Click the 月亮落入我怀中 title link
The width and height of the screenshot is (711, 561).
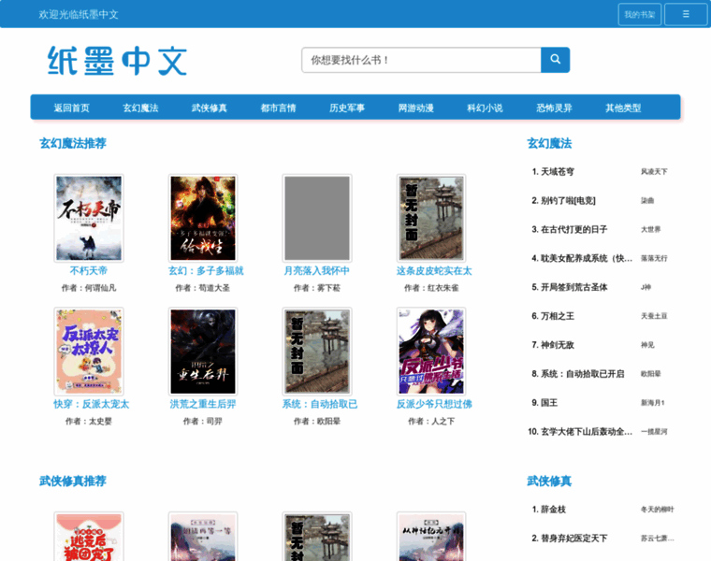(x=317, y=270)
